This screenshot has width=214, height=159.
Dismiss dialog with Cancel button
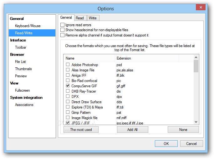point(191,144)
